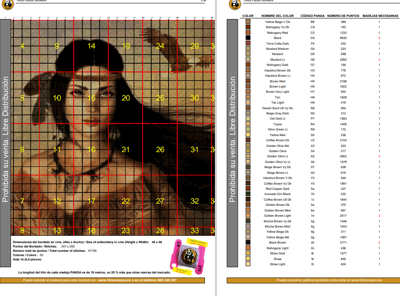Click the color name 'Brown Very Light'
The width and height of the screenshot is (400, 296).
[277, 91]
